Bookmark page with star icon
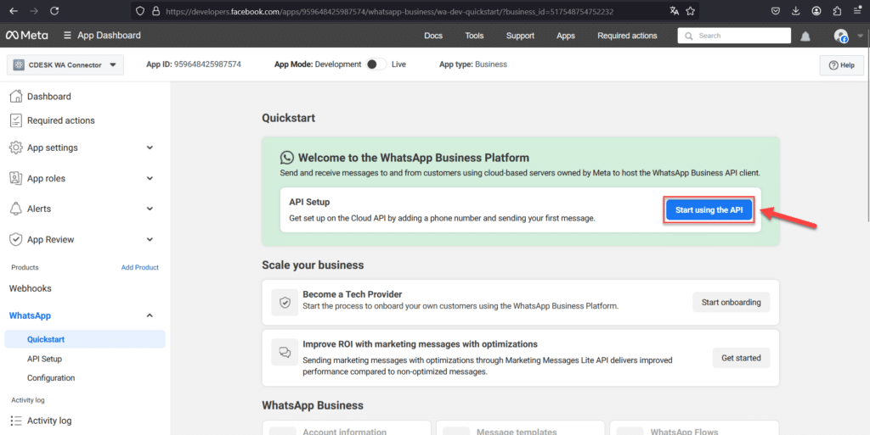The height and width of the screenshot is (435, 870). click(x=690, y=10)
